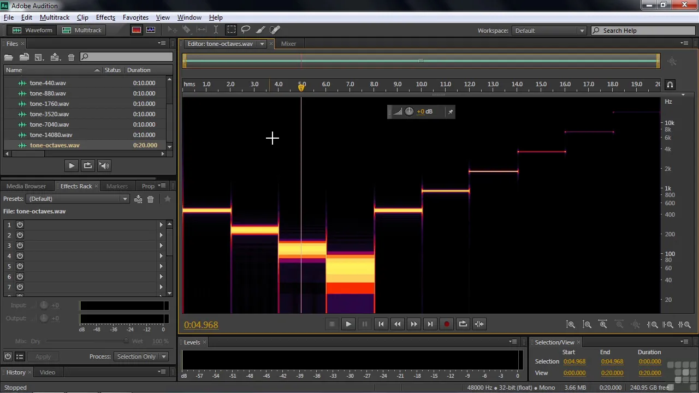Click the trash icon in Files panel
Viewport: 699px width, 393px height.
pos(71,57)
